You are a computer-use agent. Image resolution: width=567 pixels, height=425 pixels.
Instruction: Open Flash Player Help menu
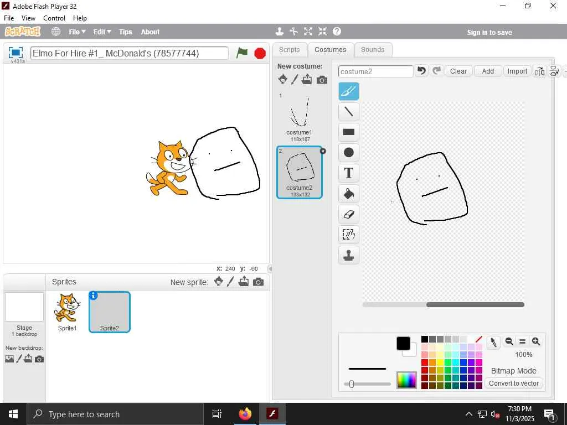pyautogui.click(x=80, y=18)
